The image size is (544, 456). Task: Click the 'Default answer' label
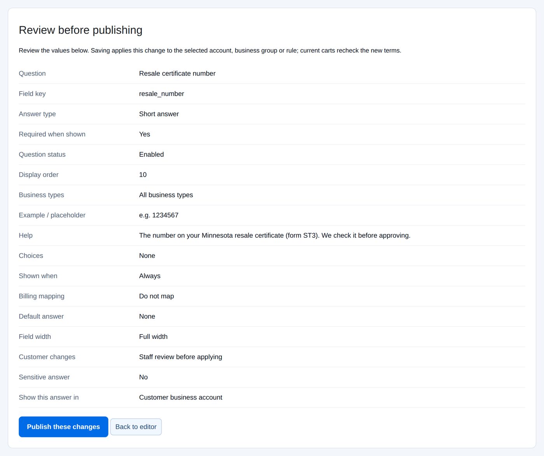coord(41,316)
